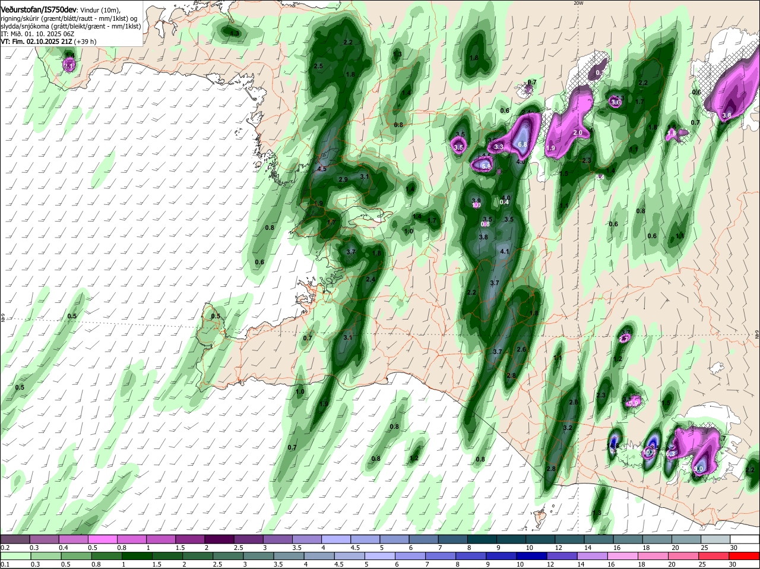
Task: Click the 0.1 label on the lower legend row
Action: 5,564
